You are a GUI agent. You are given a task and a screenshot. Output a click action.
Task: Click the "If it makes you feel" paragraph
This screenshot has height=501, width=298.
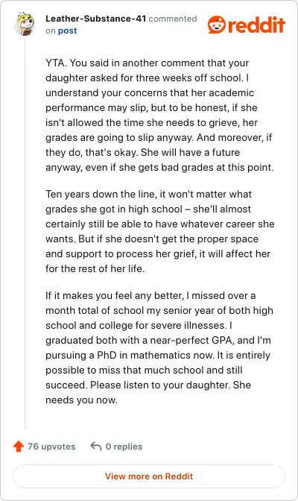[159, 347]
